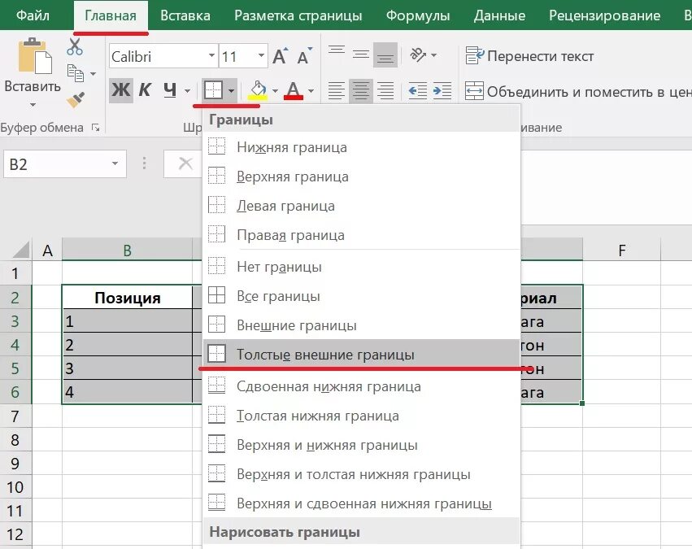The width and height of the screenshot is (692, 549).
Task: Switch to the Разметка страницы tab
Action: click(x=298, y=15)
